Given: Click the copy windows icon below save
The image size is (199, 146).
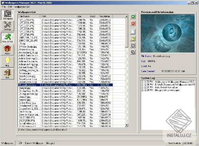Looking at the screenshot, I should 133,52.
